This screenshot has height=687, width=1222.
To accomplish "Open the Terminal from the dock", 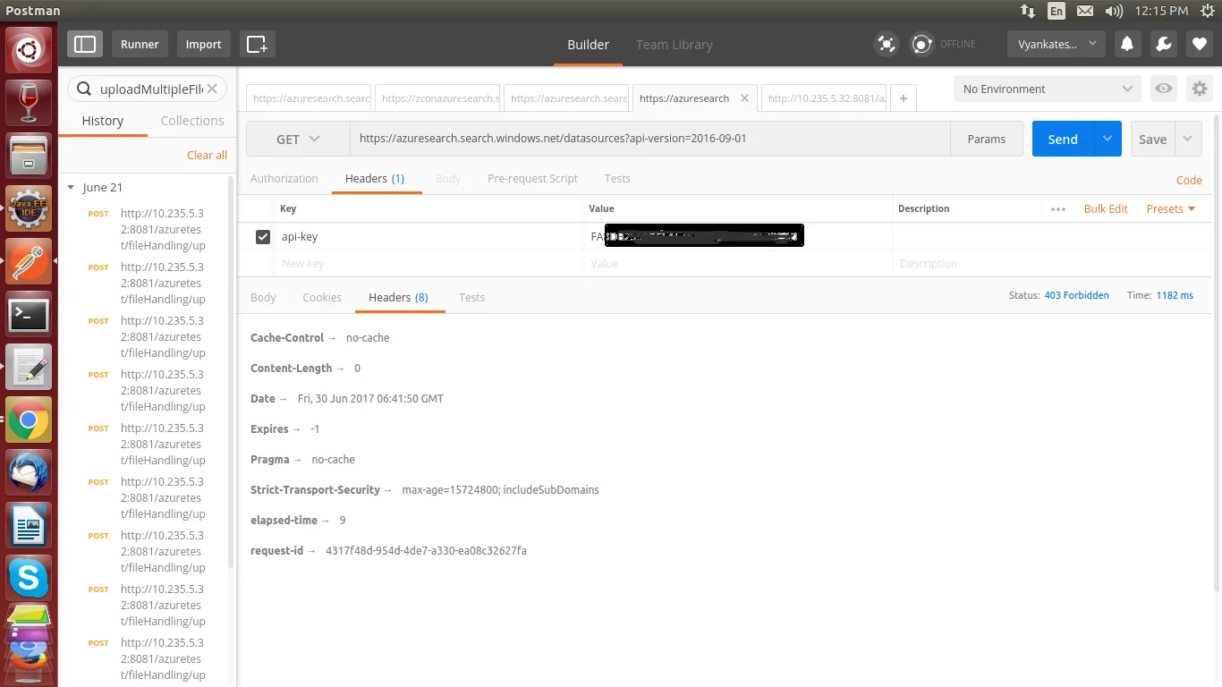I will pos(29,314).
